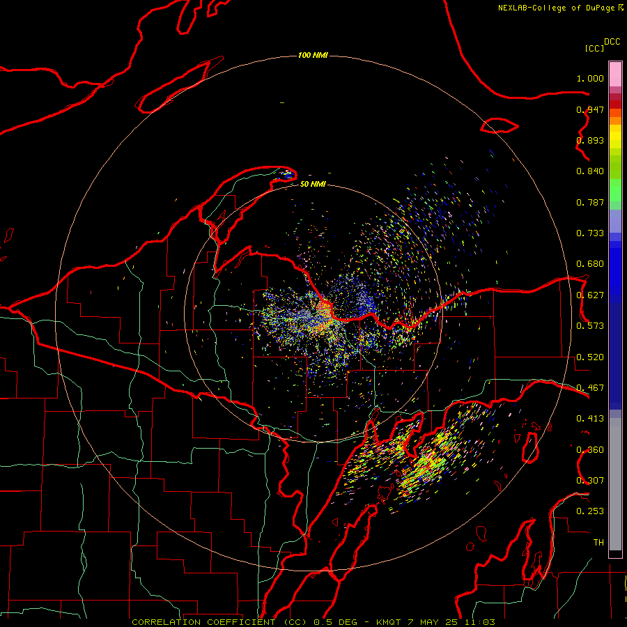Click the 0.787 value on color scale
627x627 pixels.
[x=590, y=202]
